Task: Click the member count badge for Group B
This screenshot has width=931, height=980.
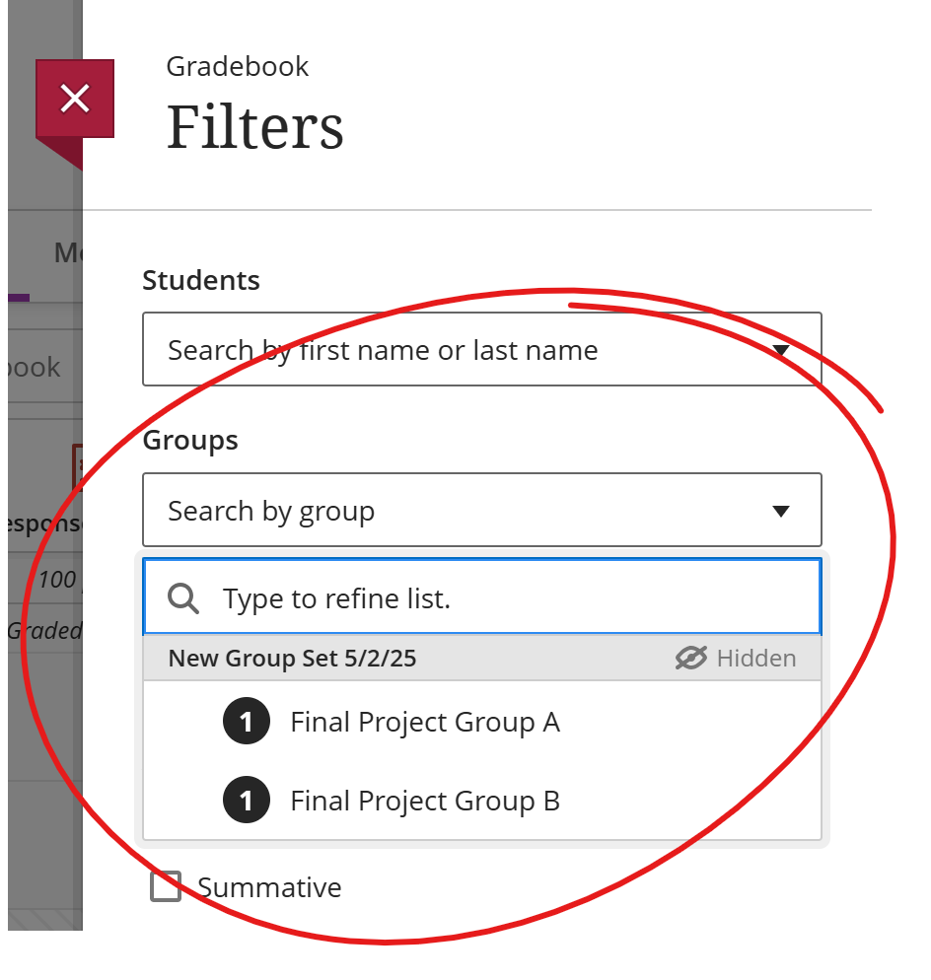Action: (x=247, y=802)
